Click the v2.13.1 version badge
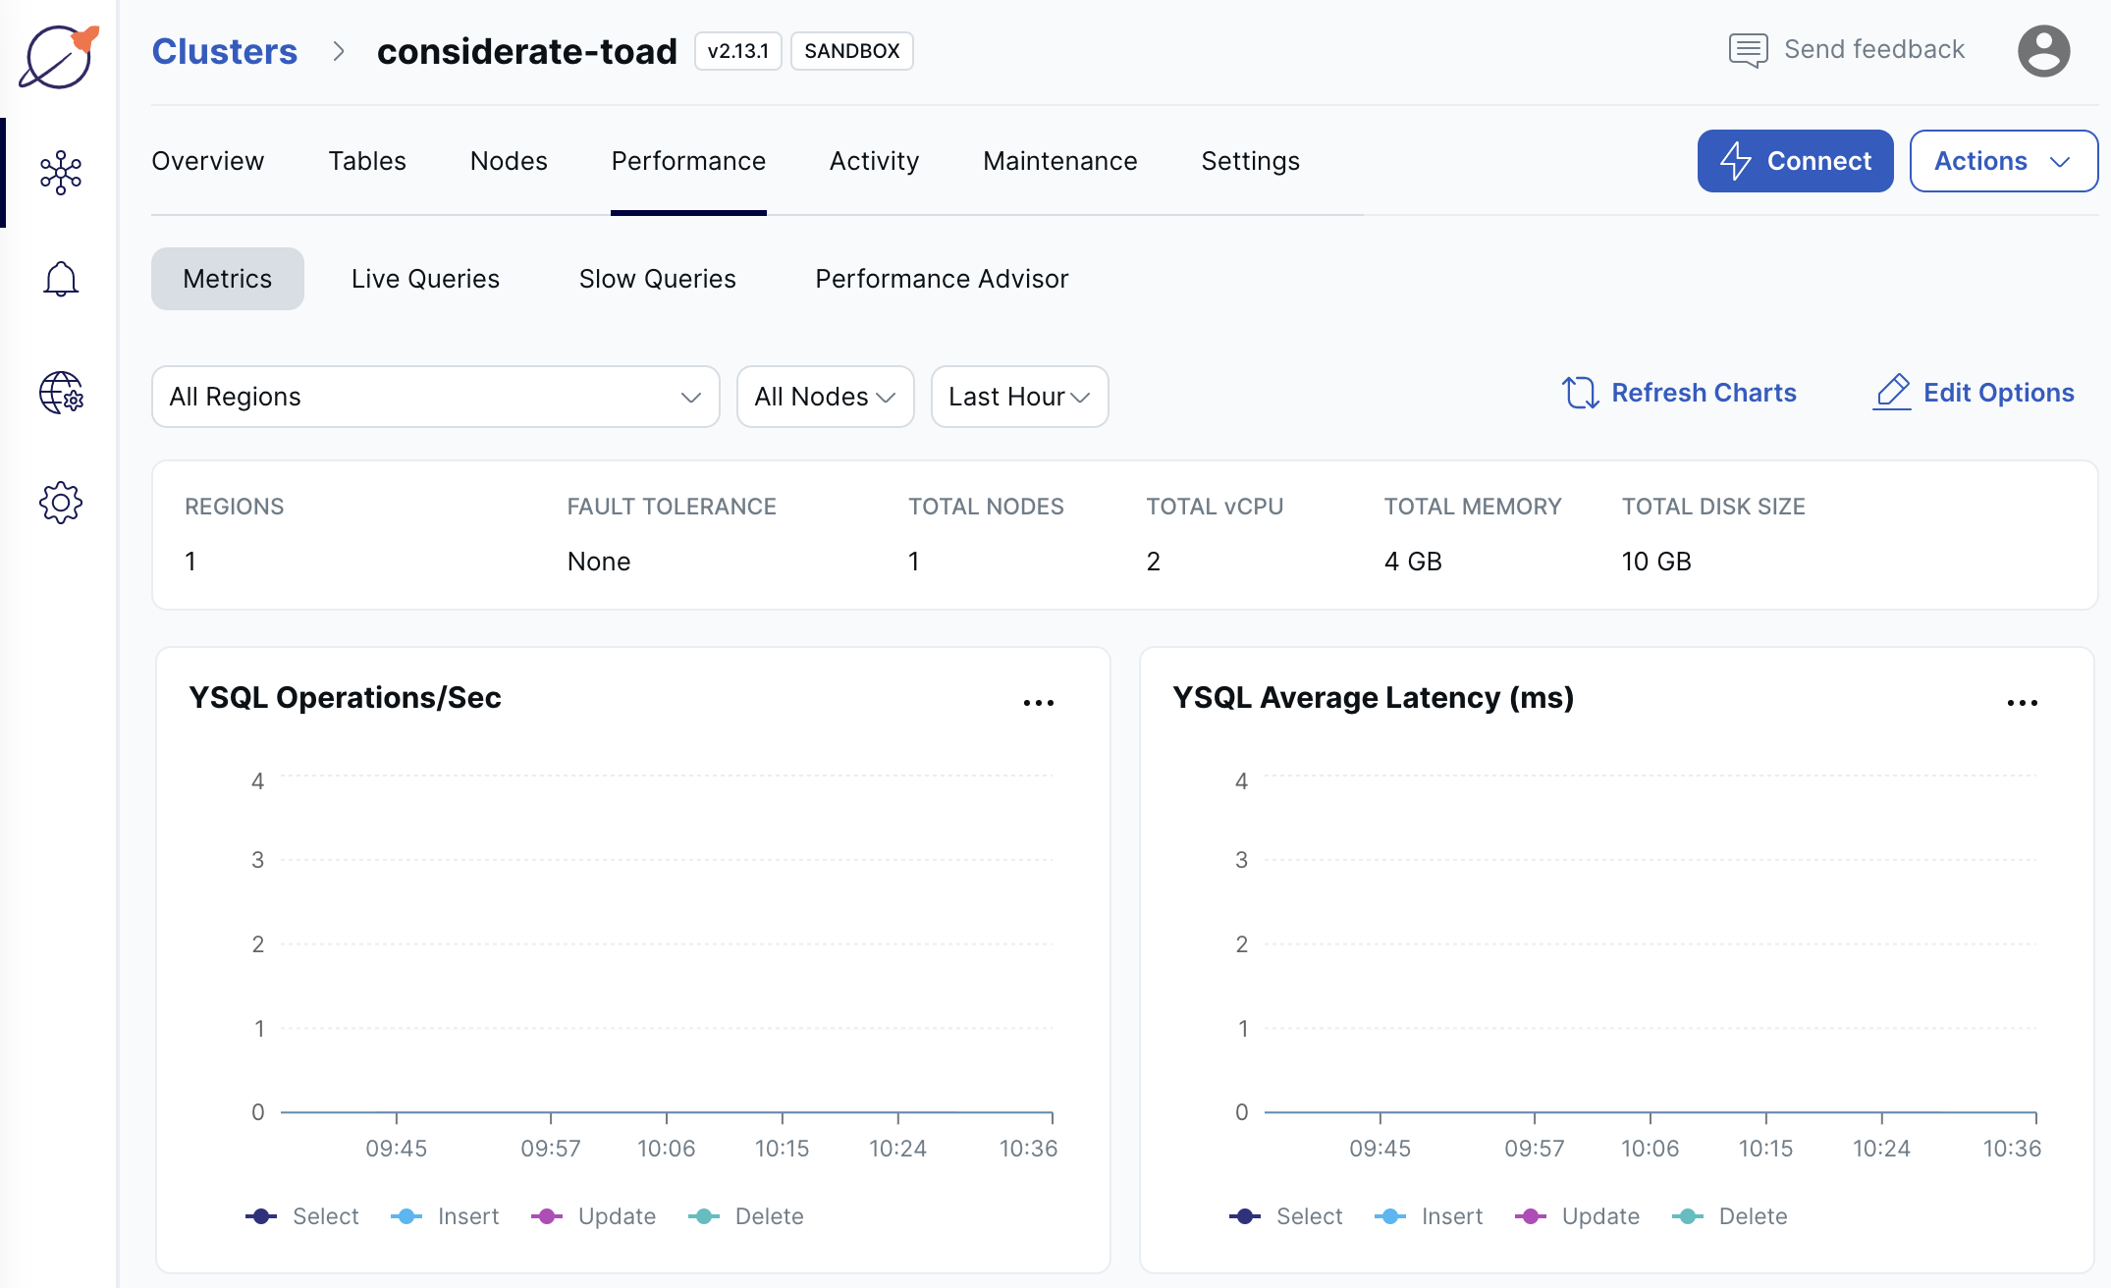The image size is (2111, 1288). coord(738,51)
